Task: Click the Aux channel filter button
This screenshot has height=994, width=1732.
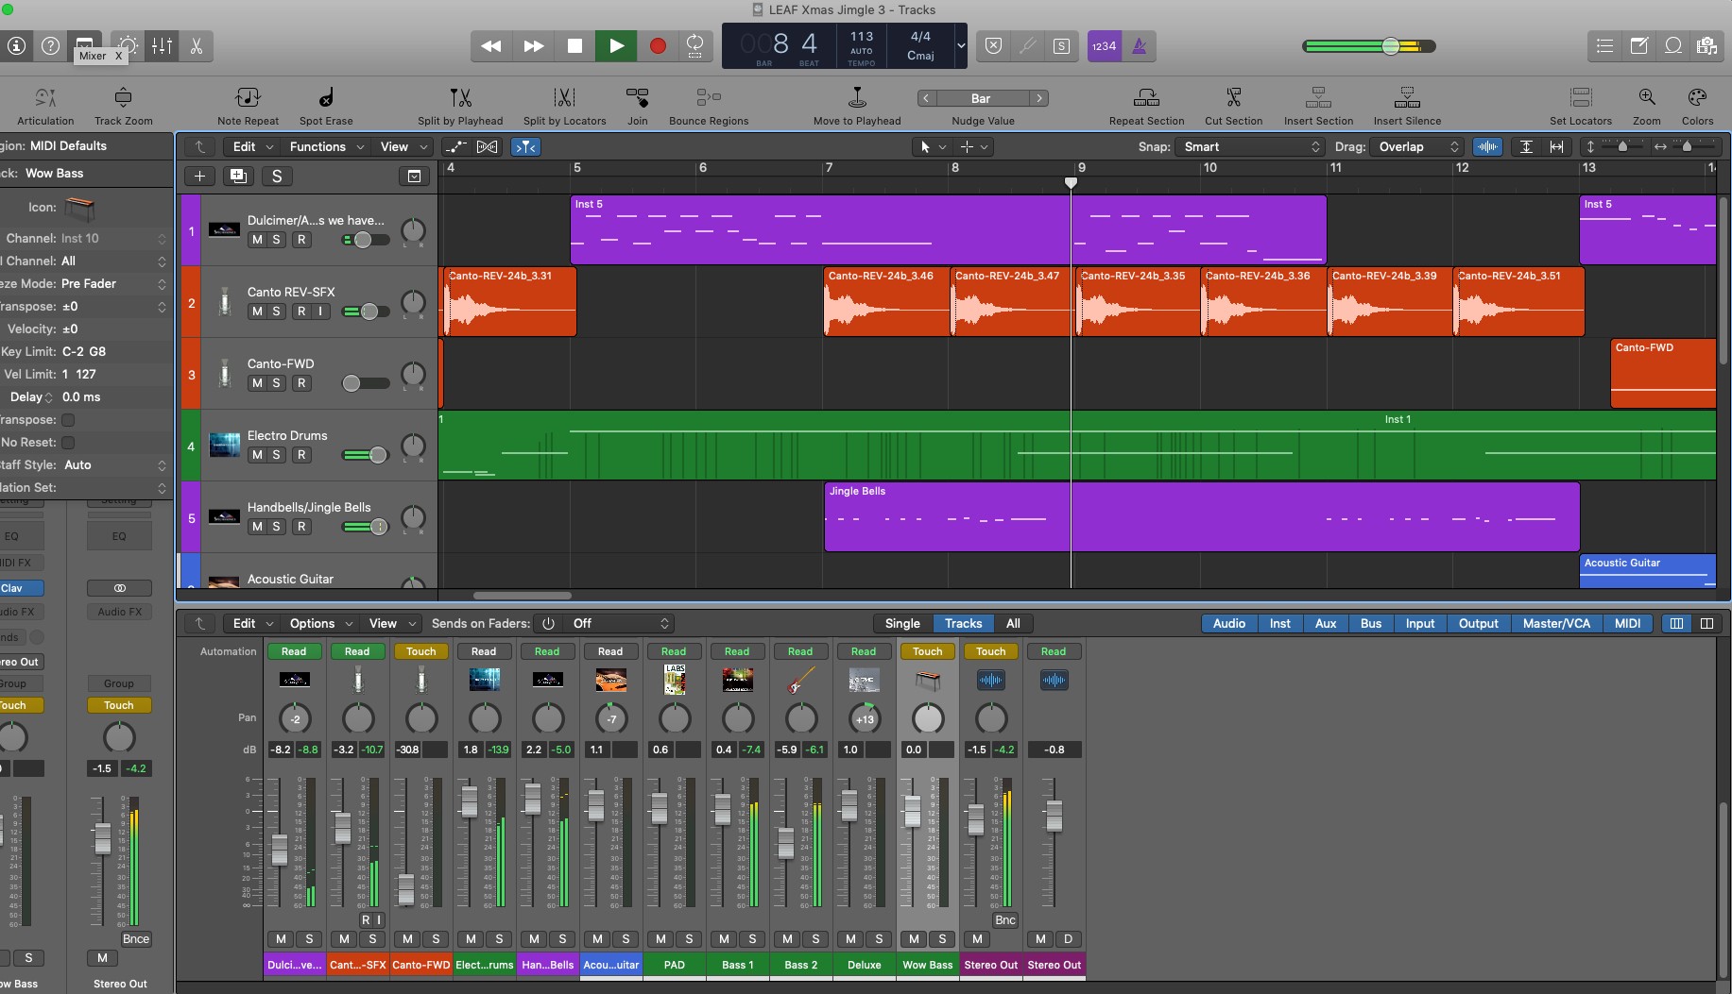Action: pyautogui.click(x=1326, y=624)
